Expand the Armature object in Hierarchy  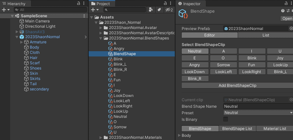(x=22, y=42)
